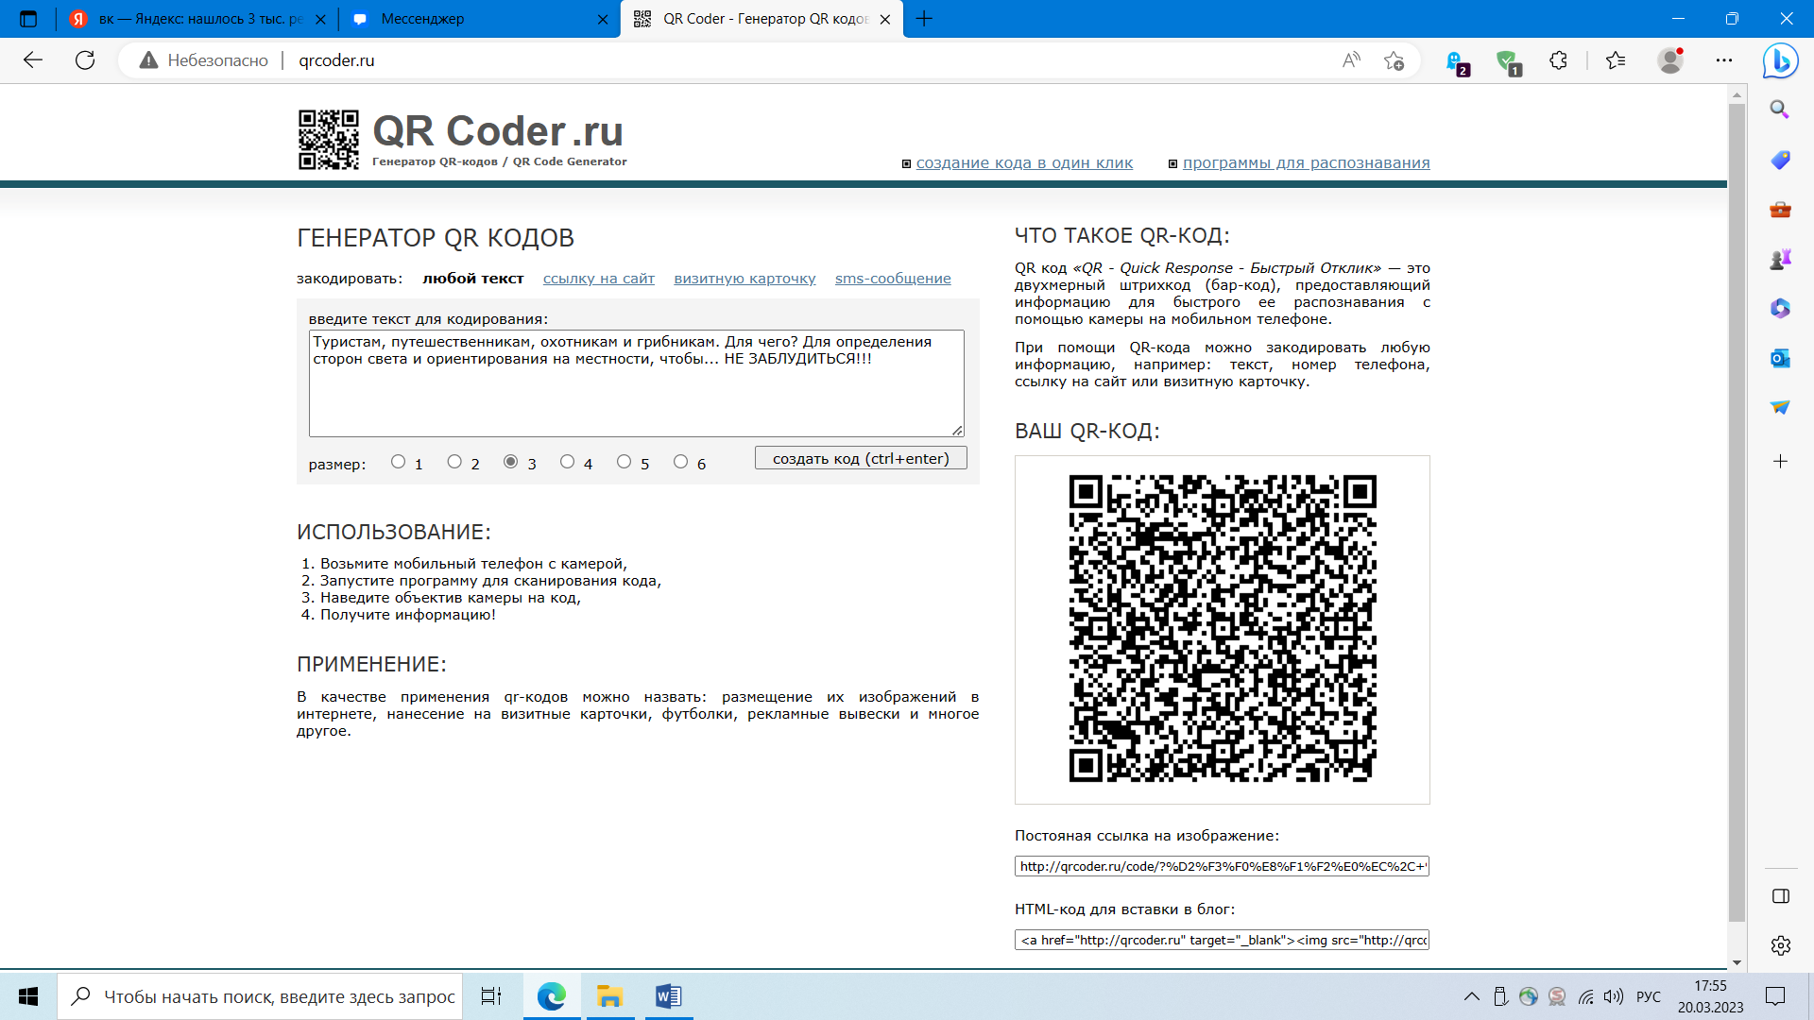Click the generated QR code image
This screenshot has height=1020, width=1814.
tap(1222, 629)
